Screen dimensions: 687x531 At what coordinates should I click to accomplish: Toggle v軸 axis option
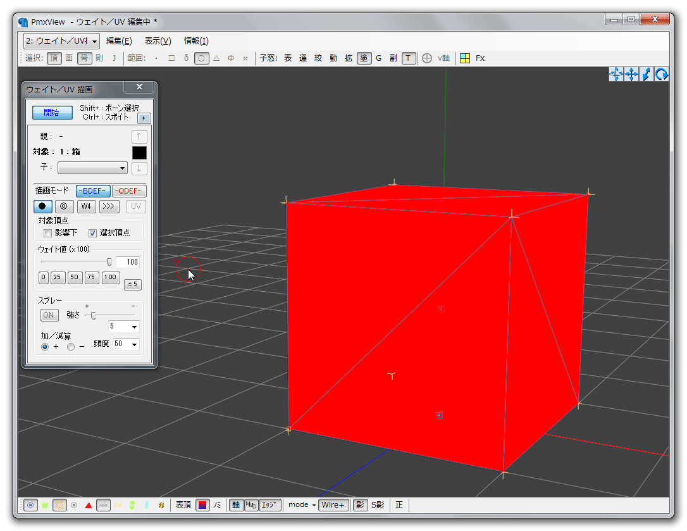(x=443, y=58)
